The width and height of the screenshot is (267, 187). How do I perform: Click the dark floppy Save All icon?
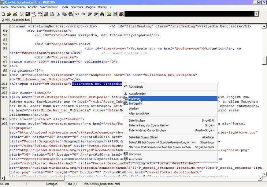click(27, 14)
